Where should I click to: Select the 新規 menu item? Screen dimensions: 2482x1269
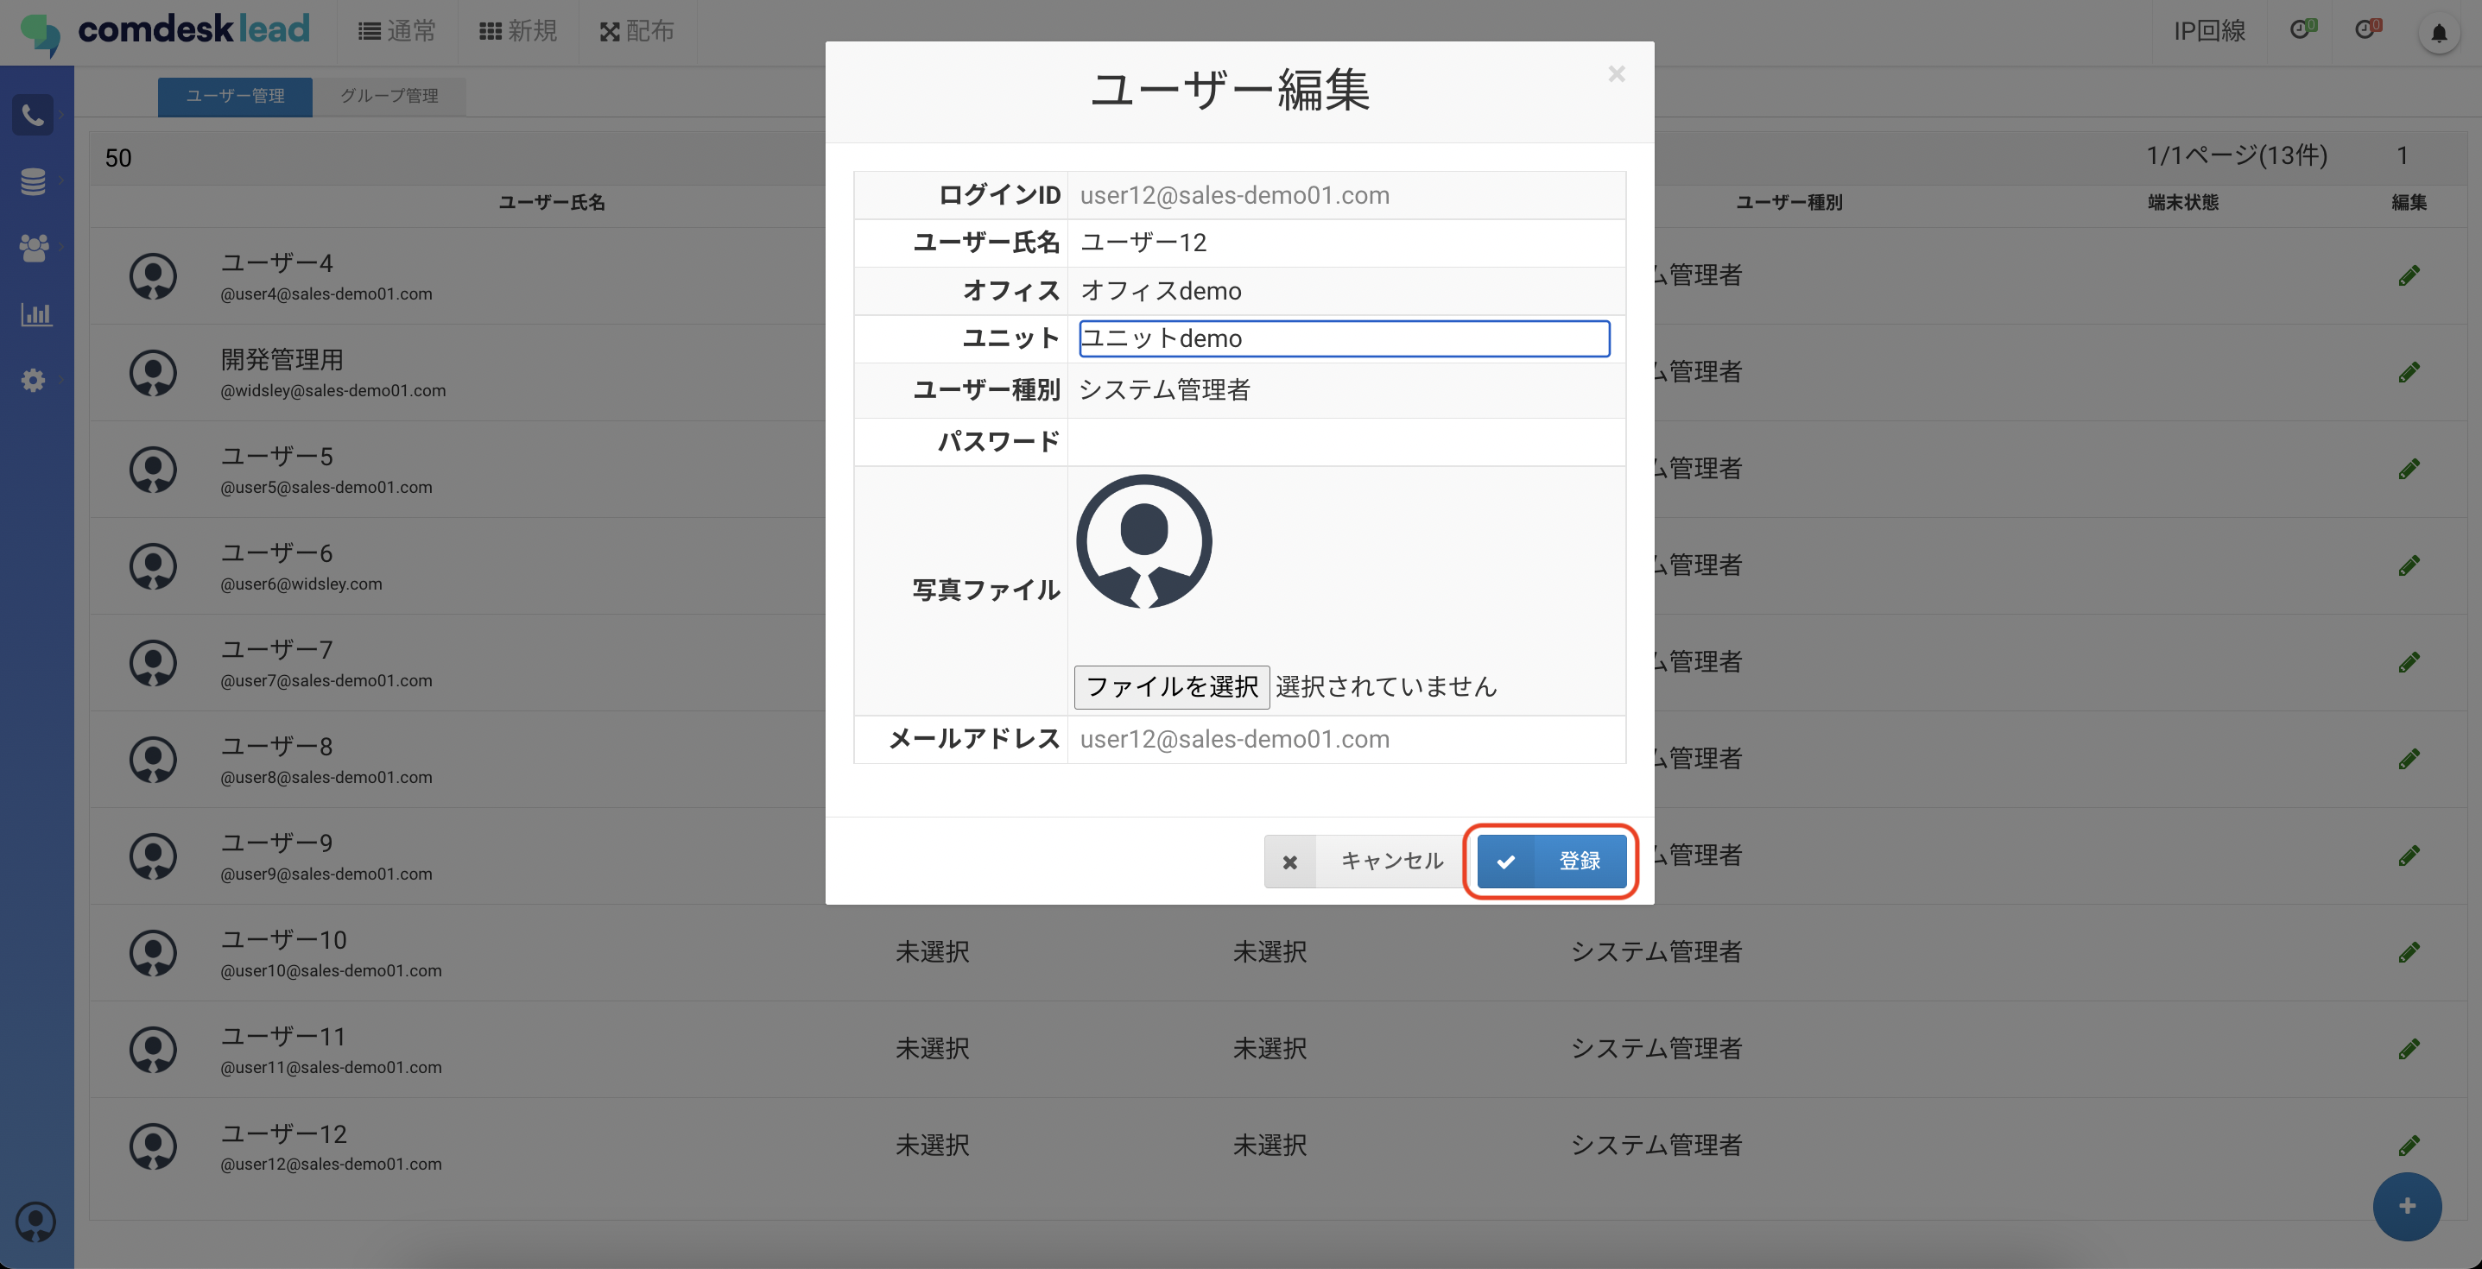pyautogui.click(x=518, y=32)
